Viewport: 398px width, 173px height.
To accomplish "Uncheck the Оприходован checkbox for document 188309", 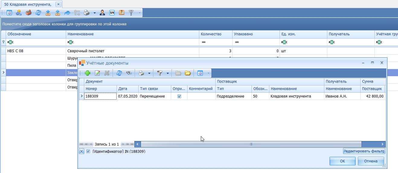I will click(x=179, y=96).
